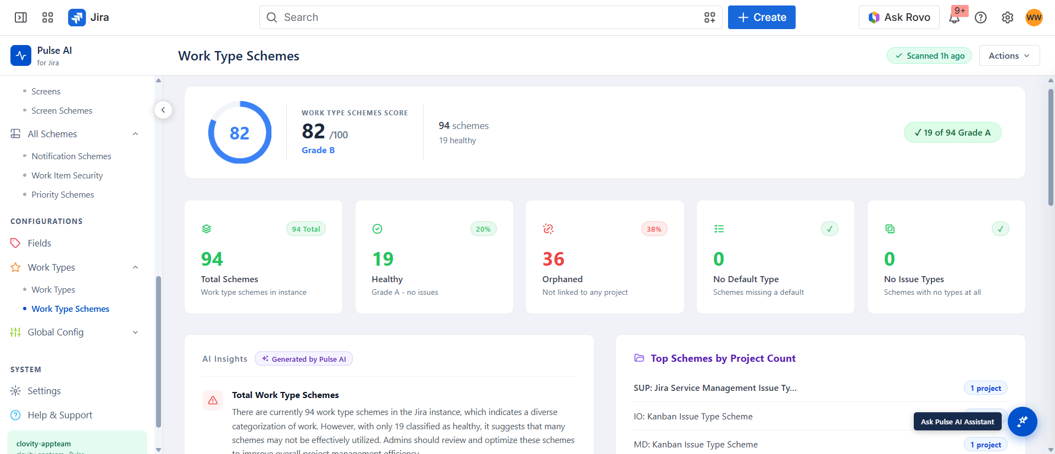
Task: Click the Create button
Action: coord(762,18)
